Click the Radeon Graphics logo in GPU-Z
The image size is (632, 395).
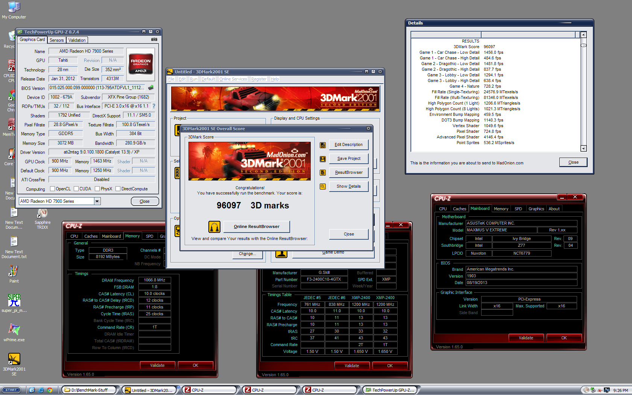click(141, 64)
